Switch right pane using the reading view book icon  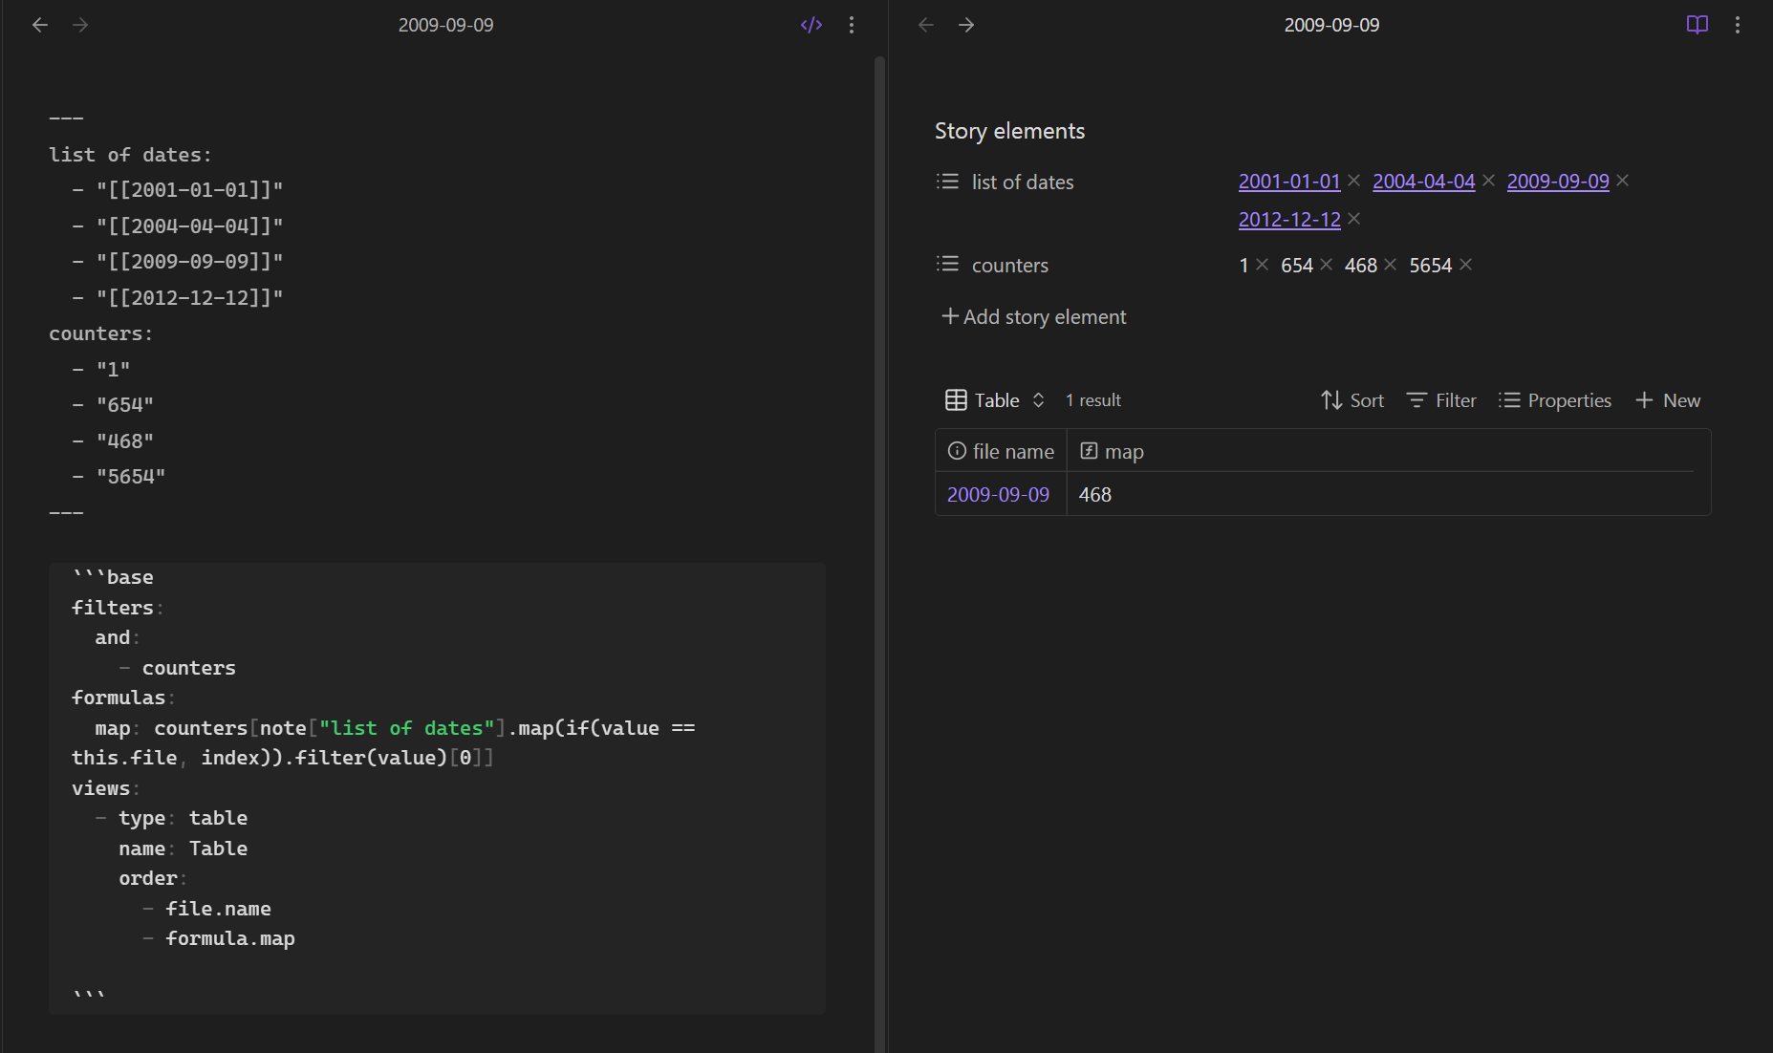[1697, 25]
